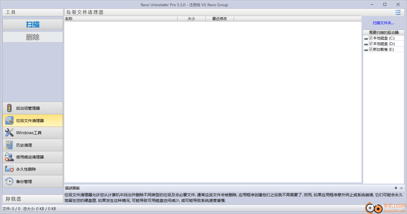Open the 永久性删除 icon
The image size is (407, 214).
(x=9, y=169)
